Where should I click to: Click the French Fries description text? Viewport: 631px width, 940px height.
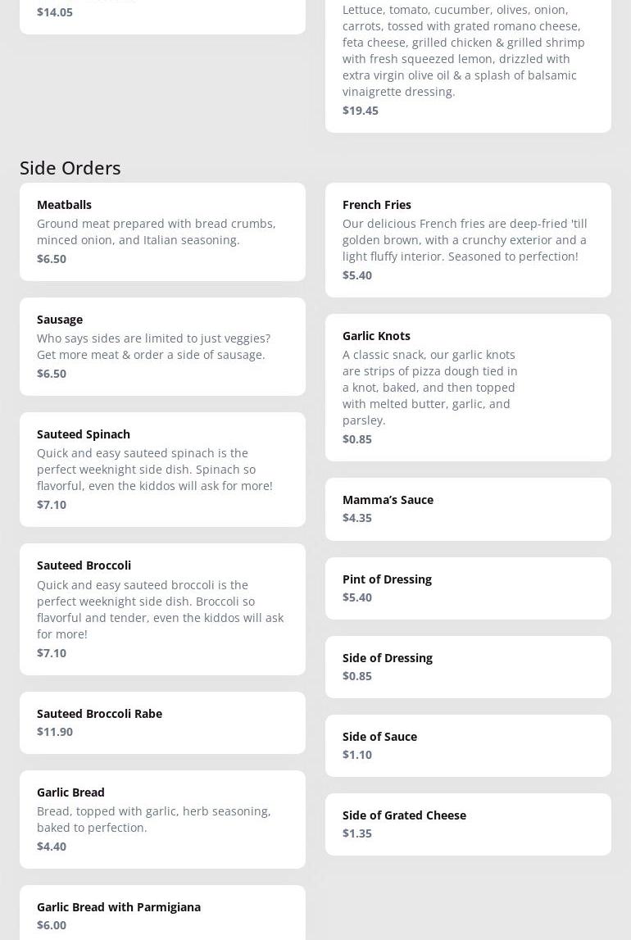pyautogui.click(x=465, y=239)
